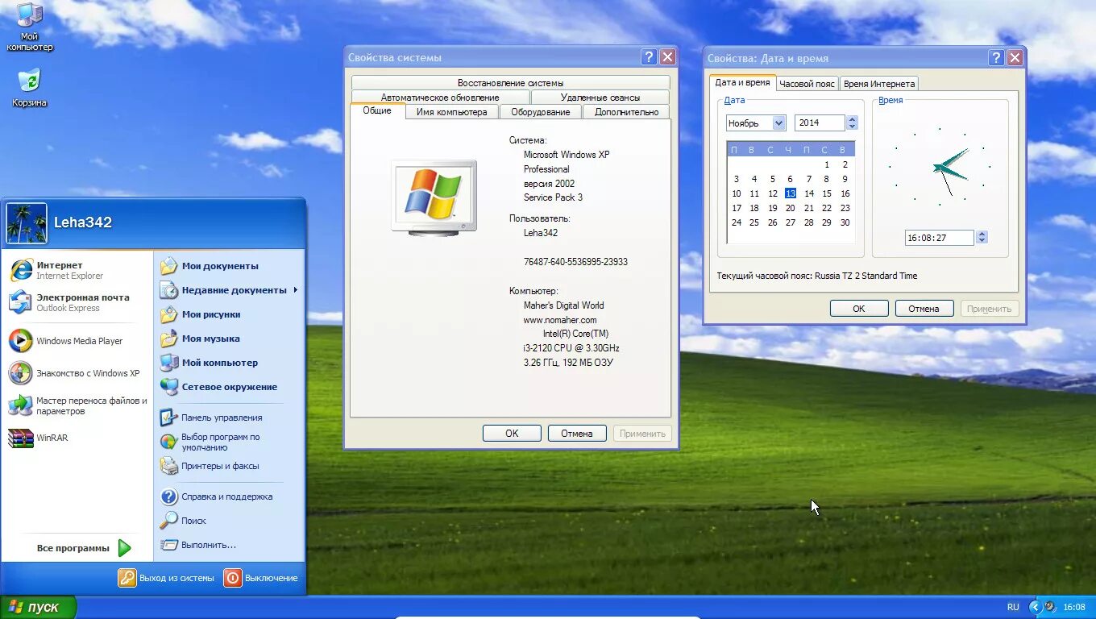This screenshot has width=1096, height=619.
Task: Click the RU language indicator on the taskbar
Action: click(x=1013, y=606)
